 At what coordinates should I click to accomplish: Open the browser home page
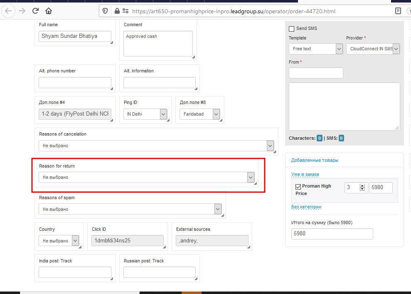click(x=49, y=11)
